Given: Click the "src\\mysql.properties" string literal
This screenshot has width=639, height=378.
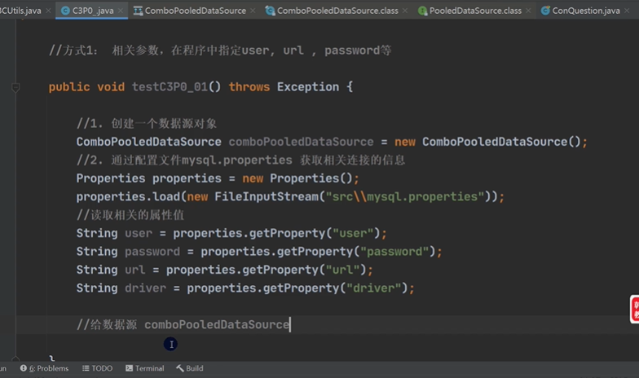Looking at the screenshot, I should pyautogui.click(x=405, y=197).
